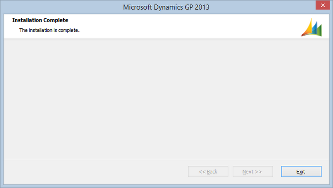This screenshot has width=333, height=188.
Task: Close the Microsoft Dynamics GP 2013 window
Action: (322, 5)
